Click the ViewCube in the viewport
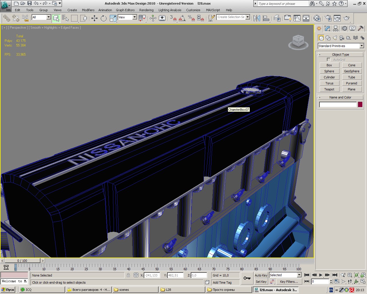Image resolution: width=367 pixels, height=294 pixels. (298, 42)
